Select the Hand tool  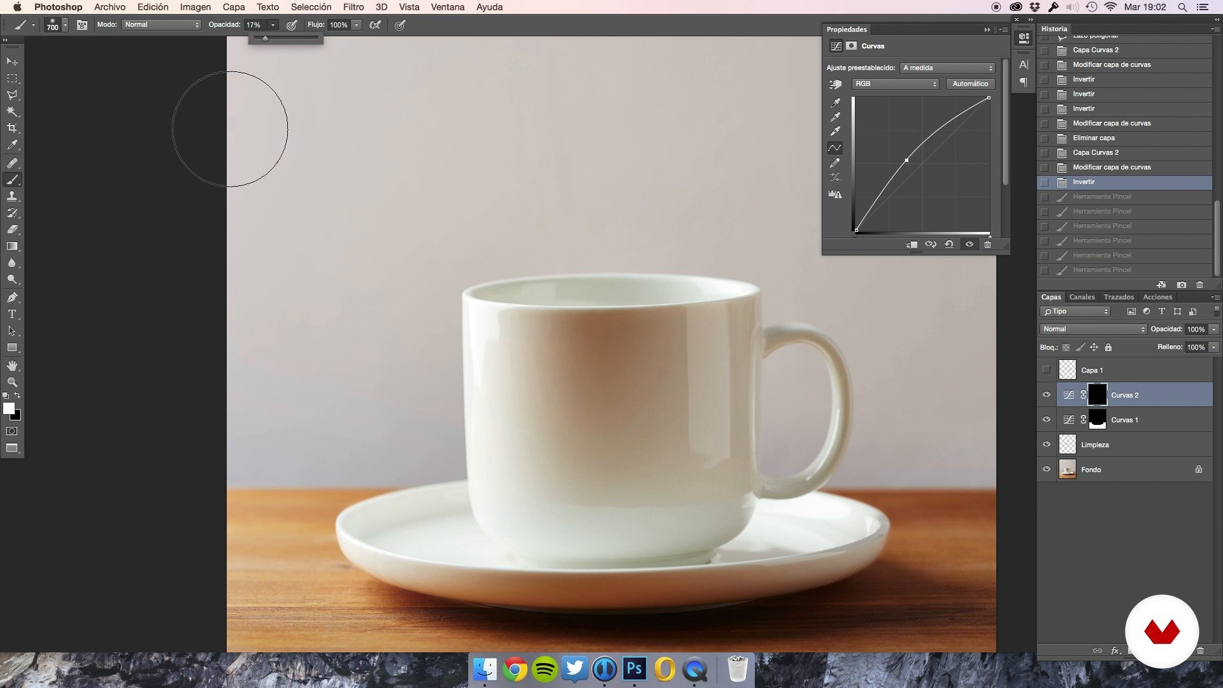coord(12,366)
